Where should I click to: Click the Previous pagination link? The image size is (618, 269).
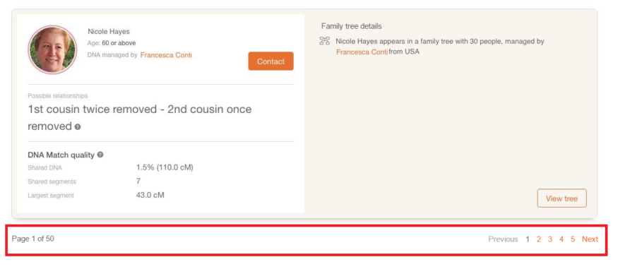(503, 239)
